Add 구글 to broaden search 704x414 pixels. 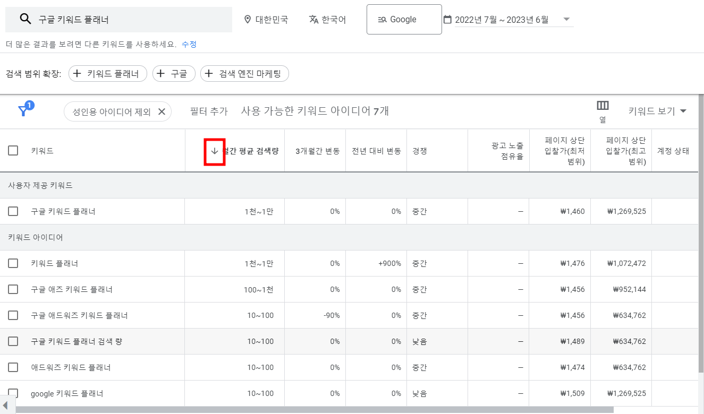click(x=174, y=74)
